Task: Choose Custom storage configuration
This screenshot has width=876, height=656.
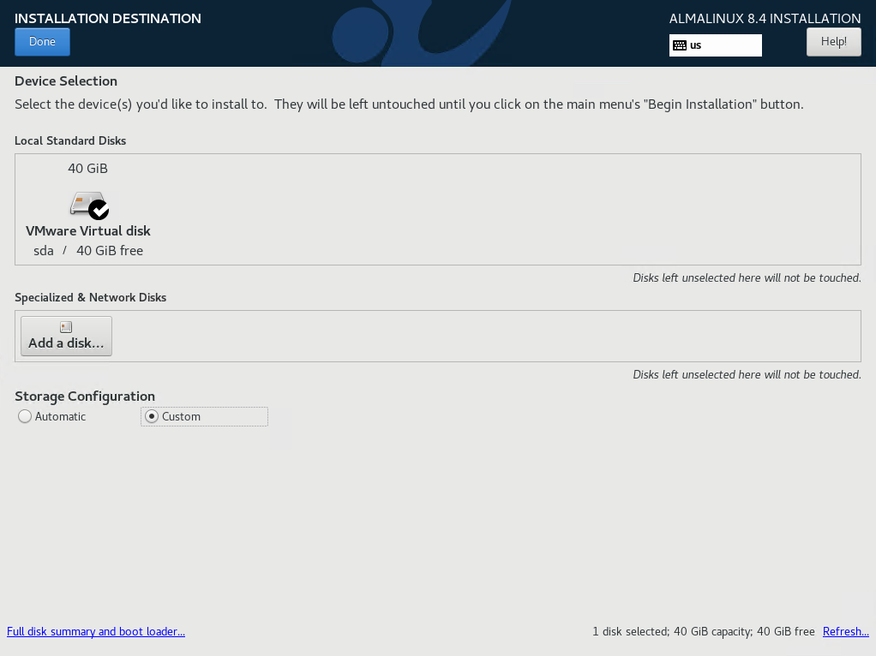Action: 204,416
